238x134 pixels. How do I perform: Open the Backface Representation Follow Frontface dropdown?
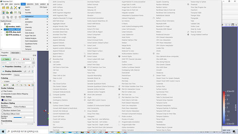click(x=23, y=107)
